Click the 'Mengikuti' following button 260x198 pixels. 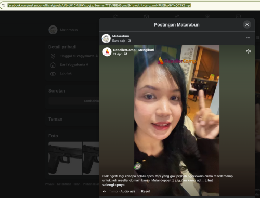tap(146, 50)
